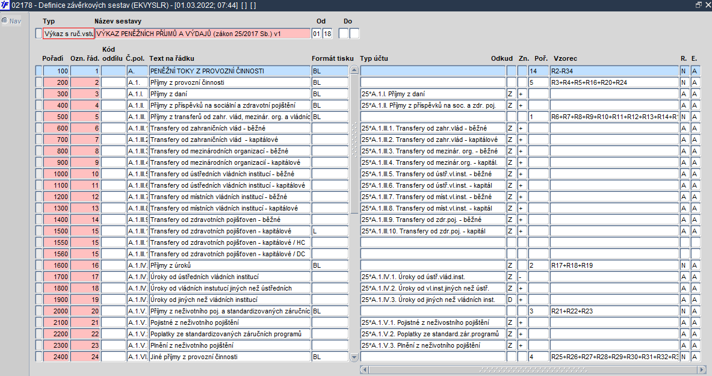
Task: Click the Název sestavy field with VÝKAZ PENĚŽNÍCH PŘÍJMŮ
Action: [x=202, y=34]
